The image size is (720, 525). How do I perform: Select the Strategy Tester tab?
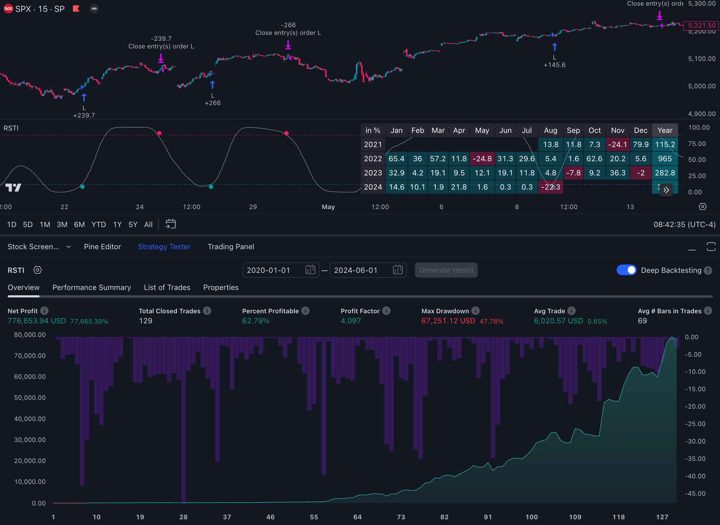(x=164, y=247)
